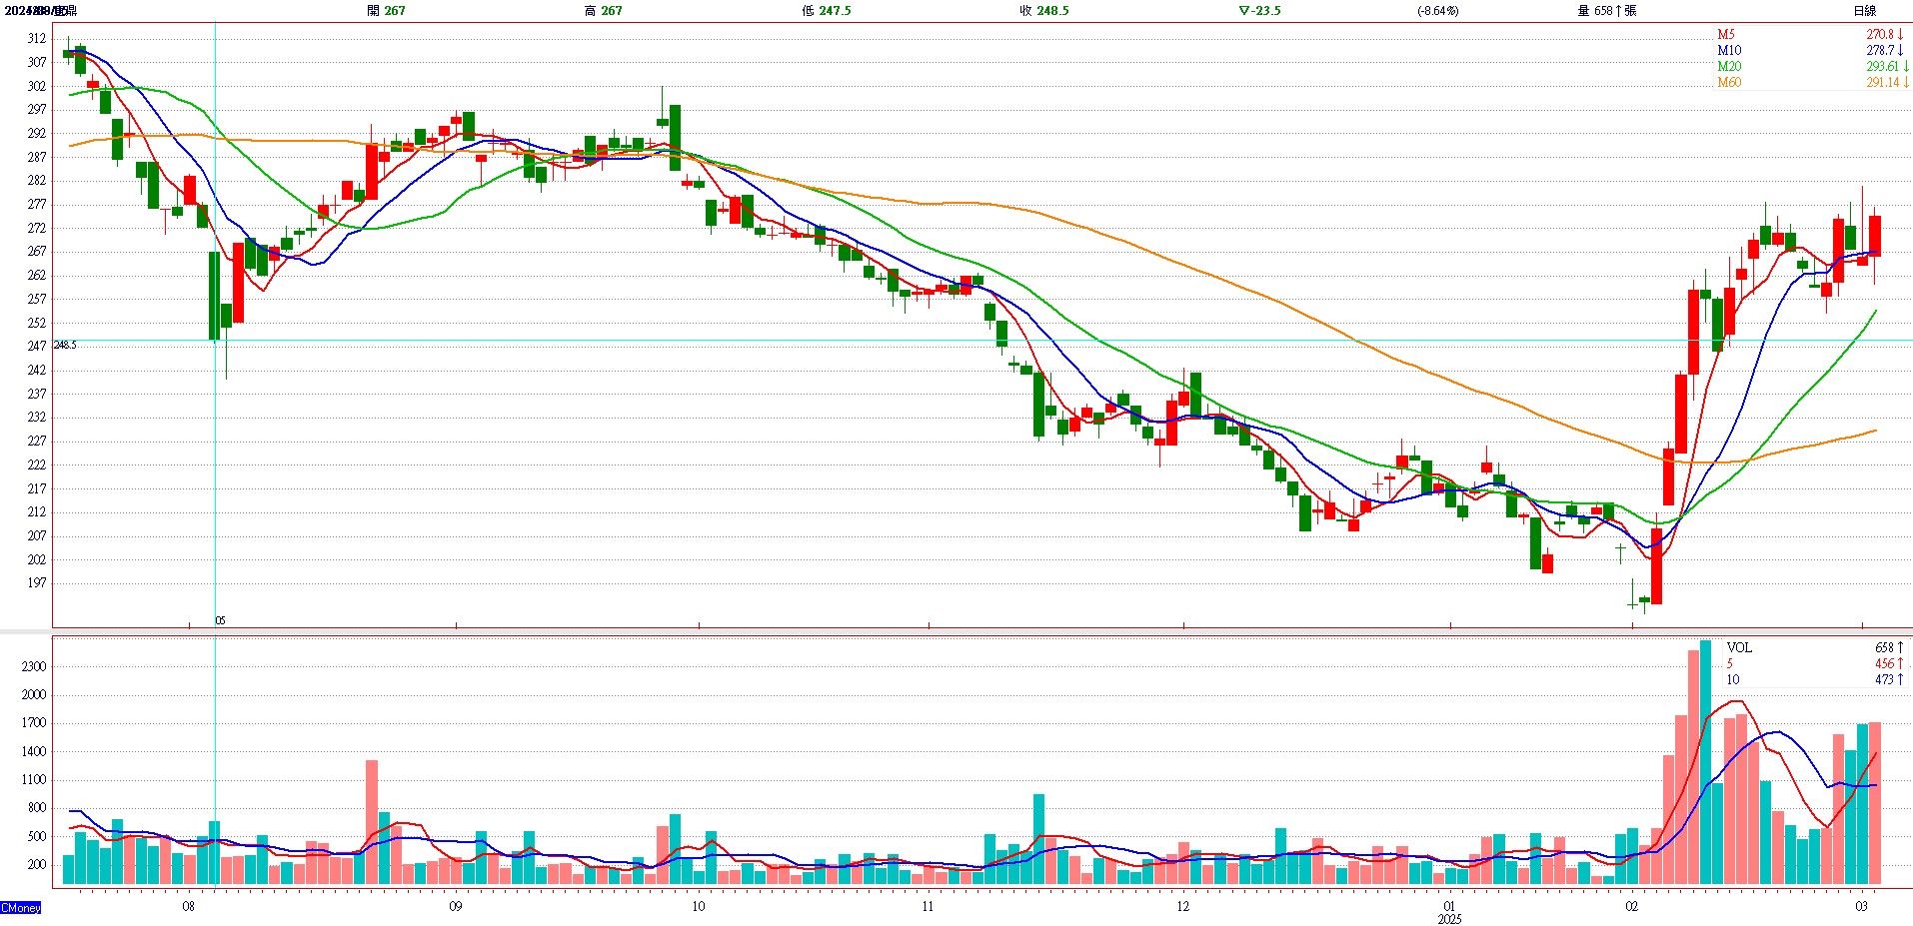Click the crosshair price tag '248.5' on axis
This screenshot has width=1913, height=926.
coord(65,346)
